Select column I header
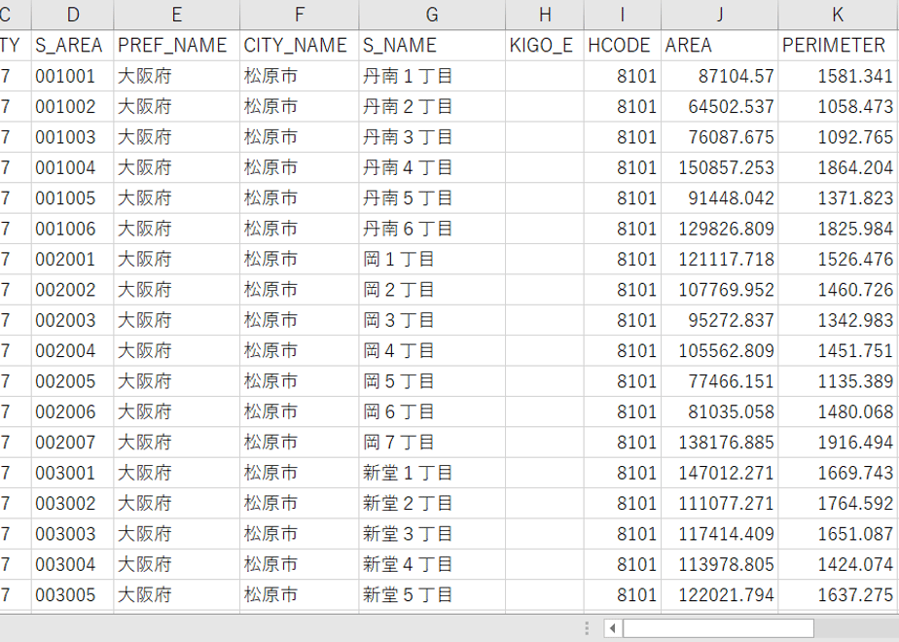 pyautogui.click(x=623, y=15)
